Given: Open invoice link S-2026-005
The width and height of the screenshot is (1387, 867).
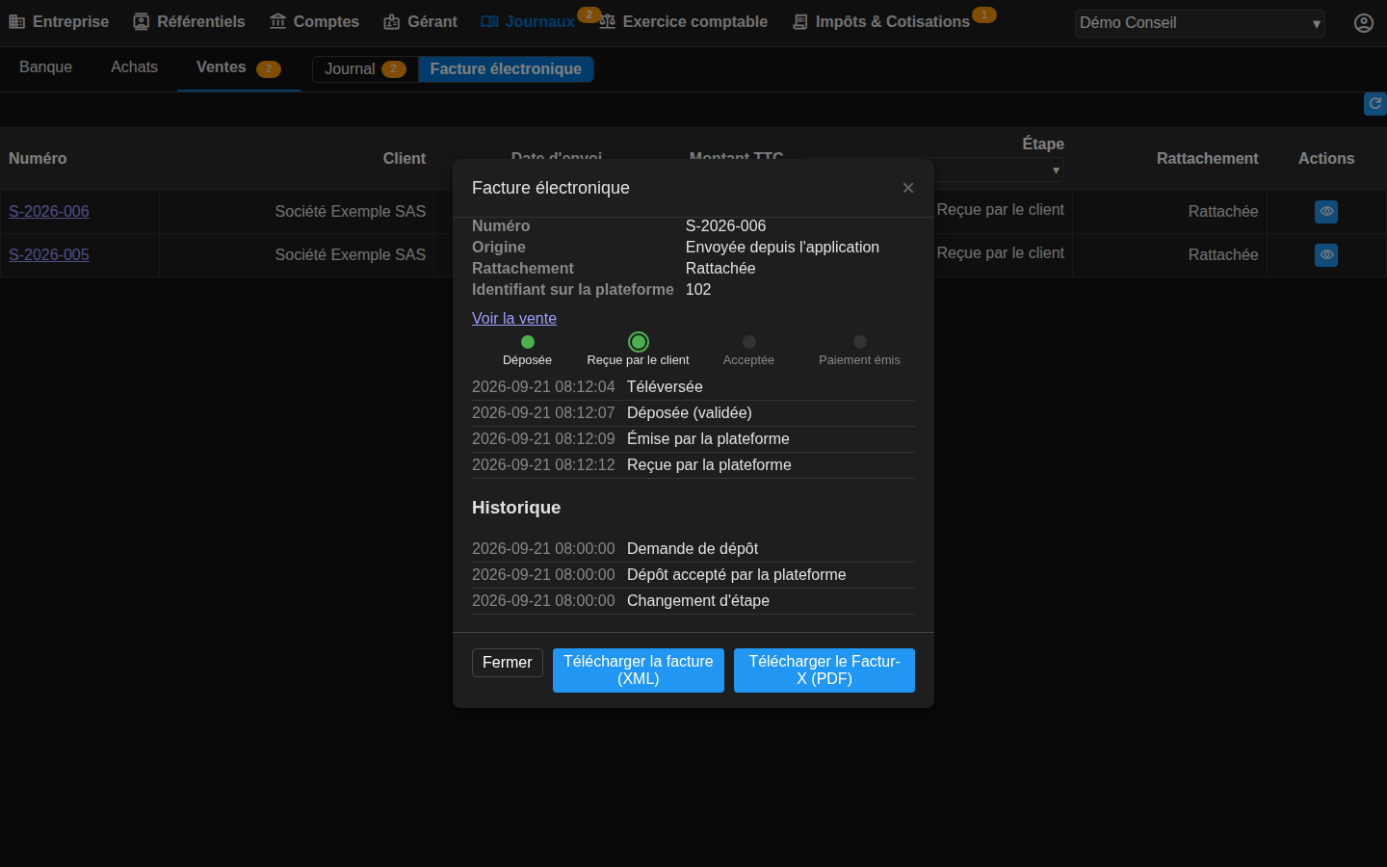Looking at the screenshot, I should coord(49,255).
